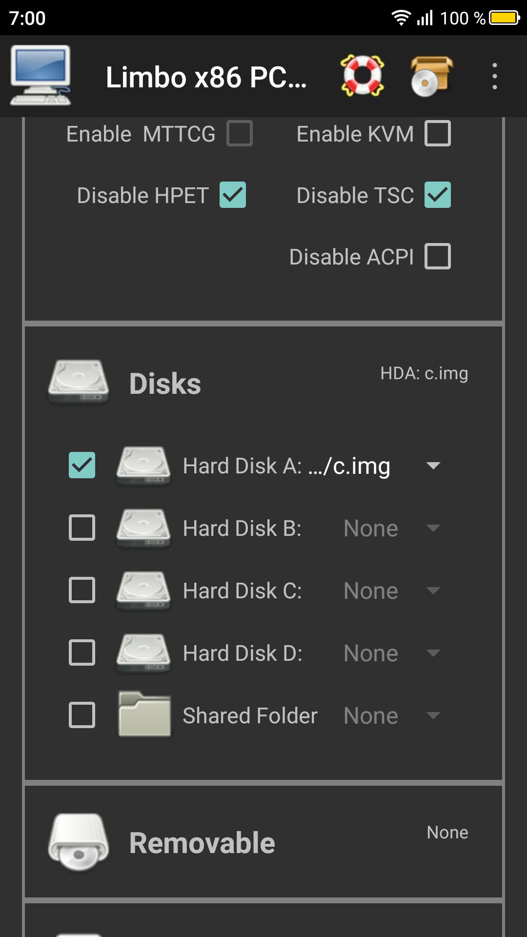Open the three-dot overflow menu
The height and width of the screenshot is (937, 527).
[x=494, y=76]
